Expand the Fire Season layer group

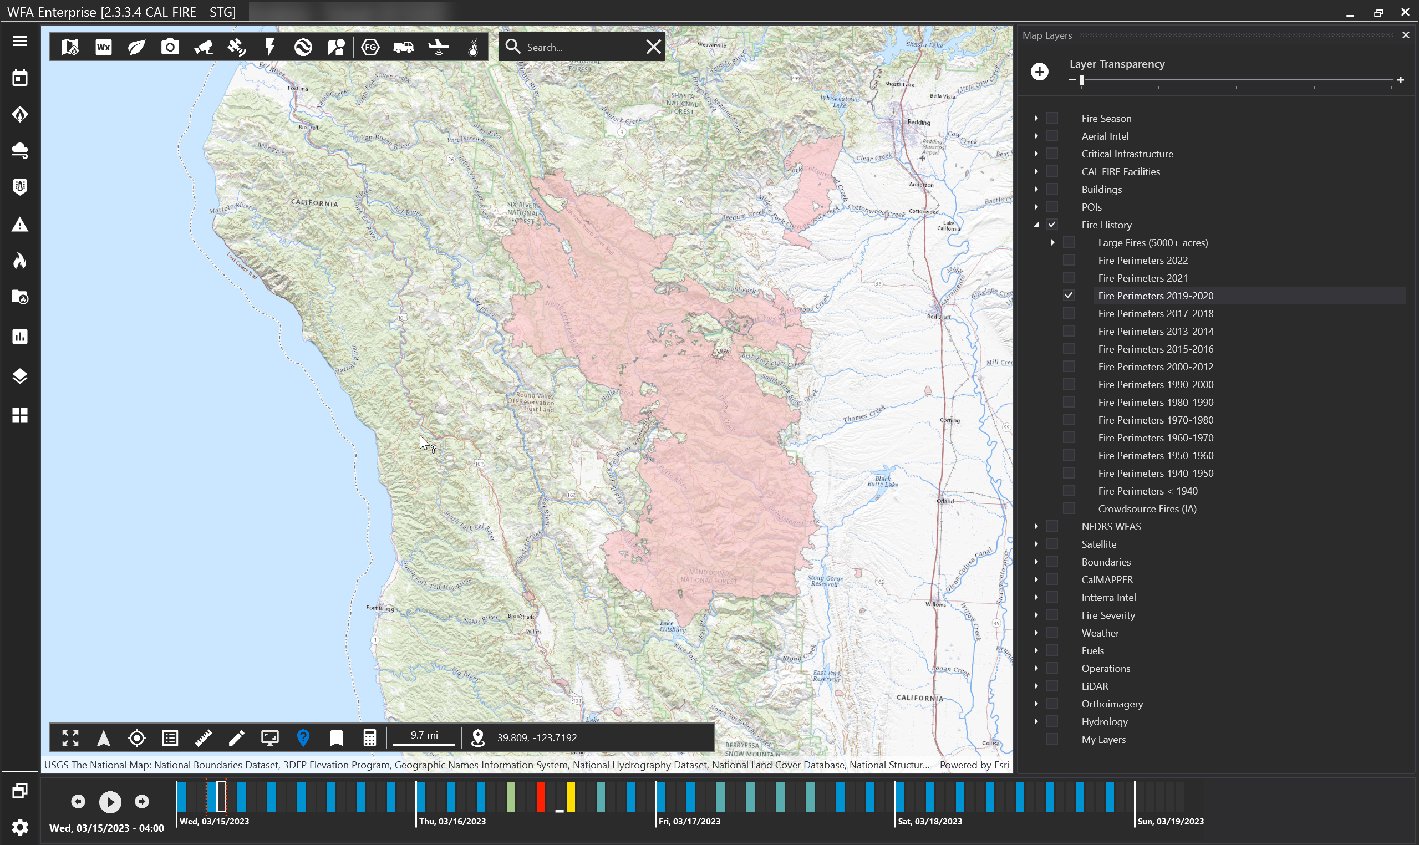pyautogui.click(x=1036, y=119)
